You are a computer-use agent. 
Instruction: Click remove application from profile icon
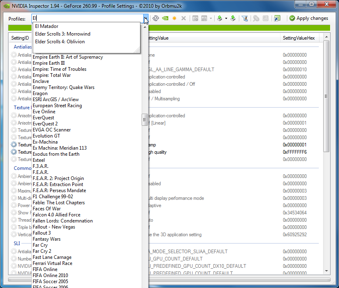click(204, 19)
